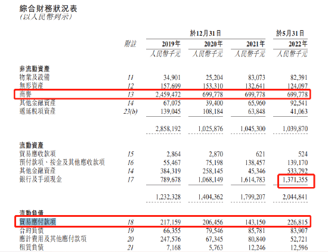Select the cash value 1,614,783
The image size is (328, 252).
[x=253, y=180]
